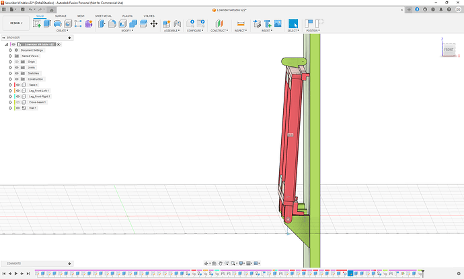The height and width of the screenshot is (279, 464).
Task: Click the Undo button
Action: pyautogui.click(x=30, y=9)
